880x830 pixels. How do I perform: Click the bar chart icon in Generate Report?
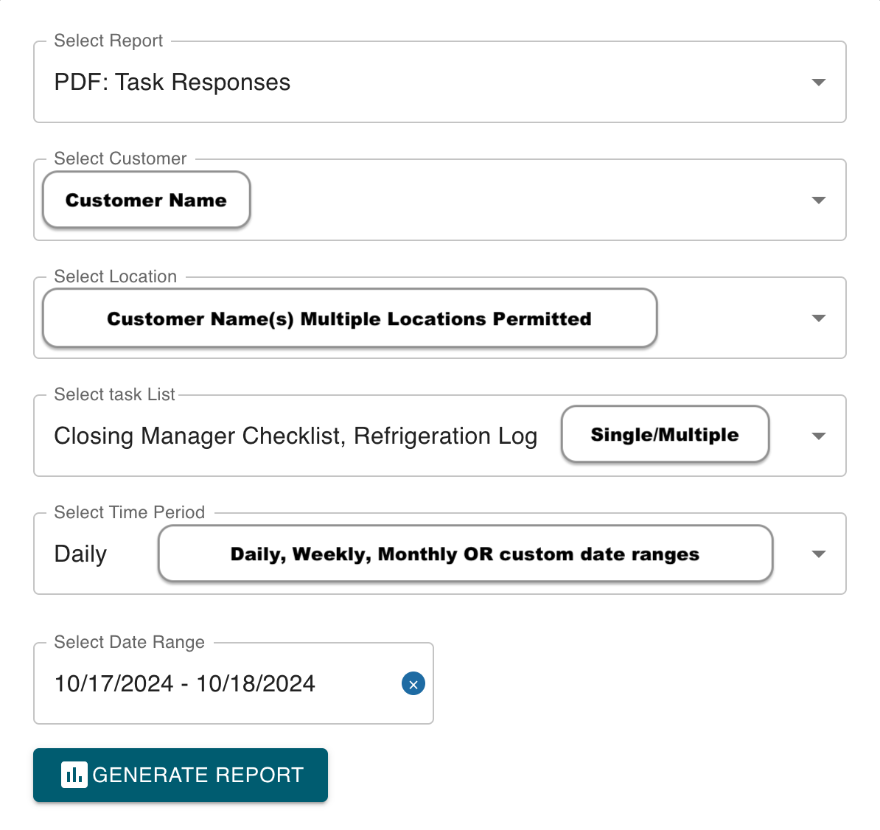(74, 775)
